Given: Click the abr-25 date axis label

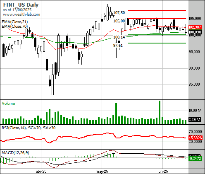Looking at the screenshot, I should pyautogui.click(x=41, y=172).
